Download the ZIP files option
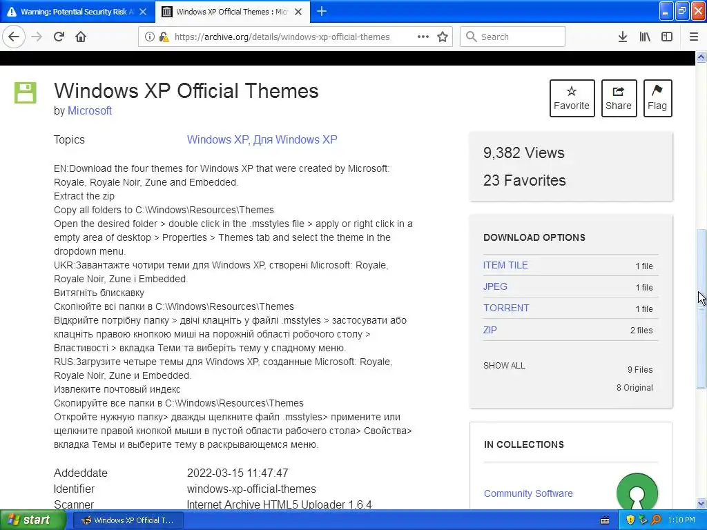The height and width of the screenshot is (530, 707). pyautogui.click(x=490, y=329)
